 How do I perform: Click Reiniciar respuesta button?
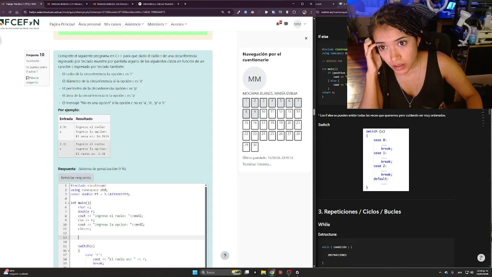pos(76,177)
